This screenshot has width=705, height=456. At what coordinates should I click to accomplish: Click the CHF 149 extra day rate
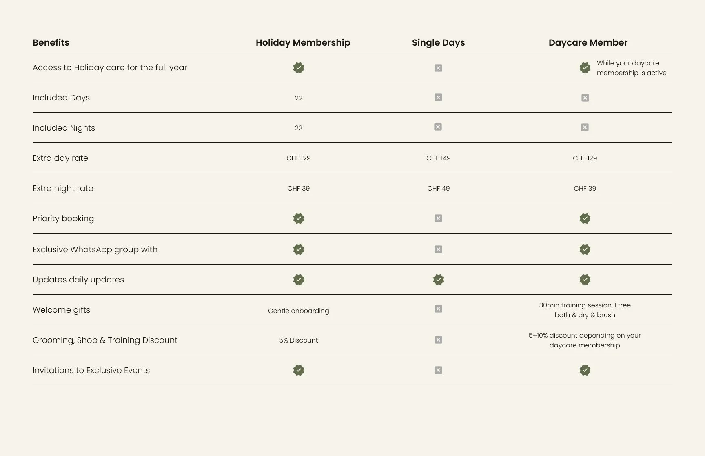coord(439,158)
